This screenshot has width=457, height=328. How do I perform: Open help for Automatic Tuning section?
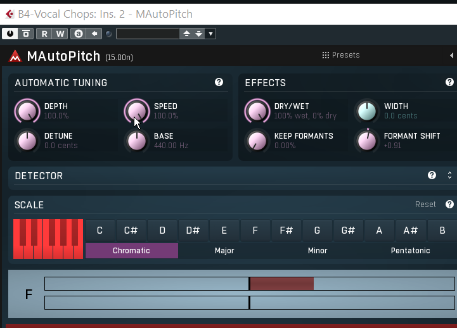click(219, 82)
